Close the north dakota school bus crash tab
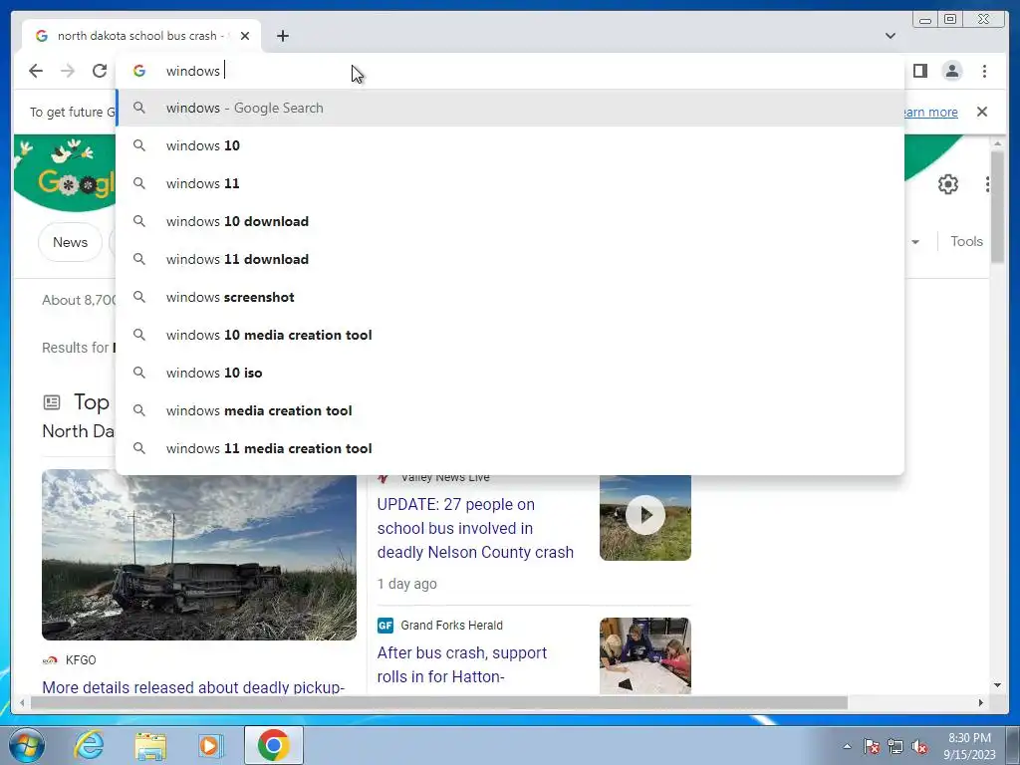Image resolution: width=1020 pixels, height=765 pixels. coord(245,36)
